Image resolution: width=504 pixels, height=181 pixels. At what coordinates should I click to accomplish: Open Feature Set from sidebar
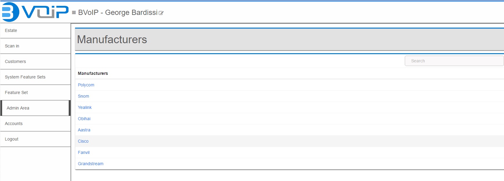[16, 92]
